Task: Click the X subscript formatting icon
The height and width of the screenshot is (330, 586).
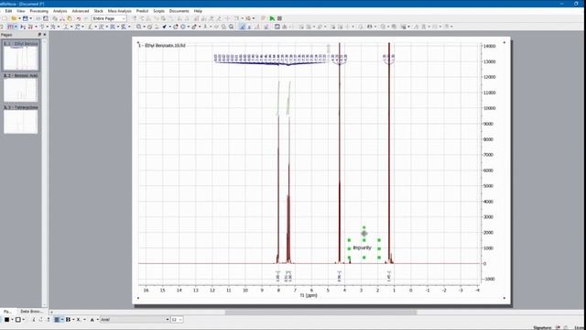Action: [x=78, y=320]
